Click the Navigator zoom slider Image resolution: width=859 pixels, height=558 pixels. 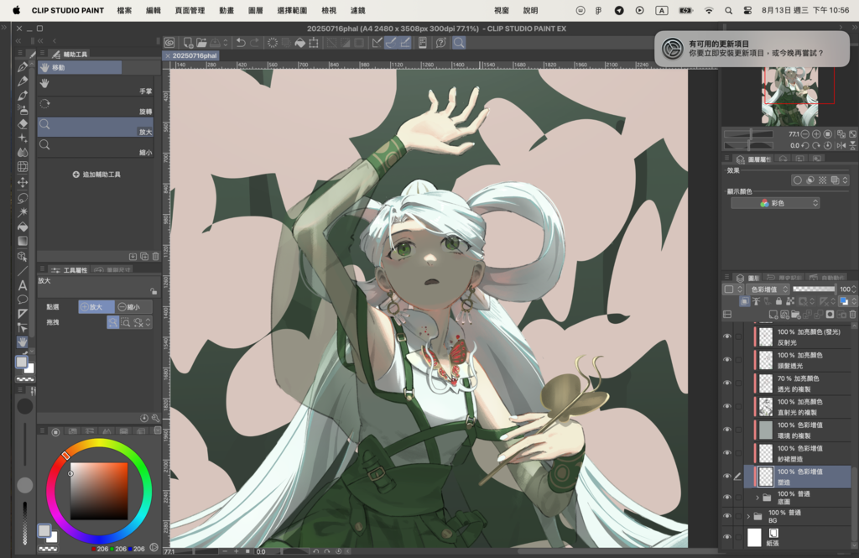748,133
